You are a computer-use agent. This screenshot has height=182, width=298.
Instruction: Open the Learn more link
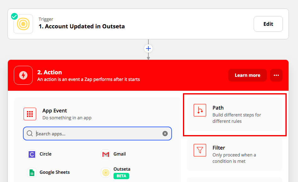coord(247,75)
